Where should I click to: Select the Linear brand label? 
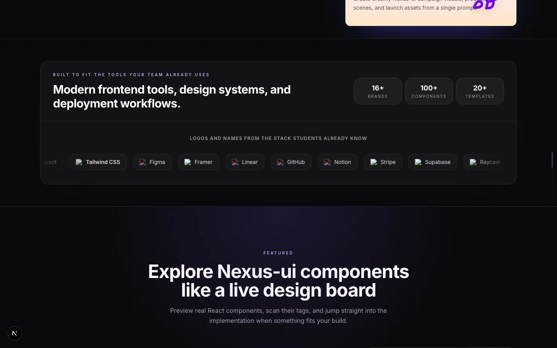[250, 162]
